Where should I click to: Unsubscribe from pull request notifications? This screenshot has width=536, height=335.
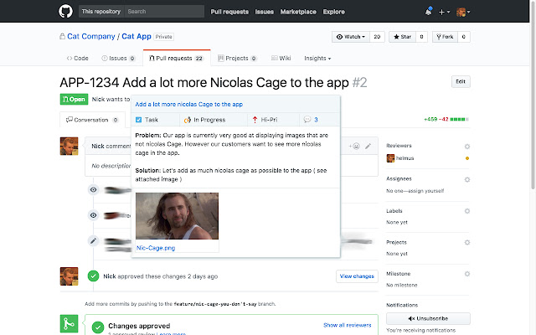[427, 318]
